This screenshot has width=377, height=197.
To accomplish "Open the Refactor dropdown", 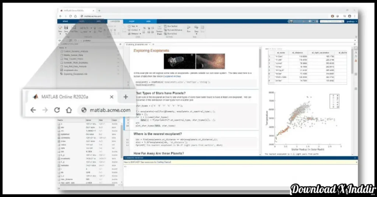I will [x=134, y=34].
